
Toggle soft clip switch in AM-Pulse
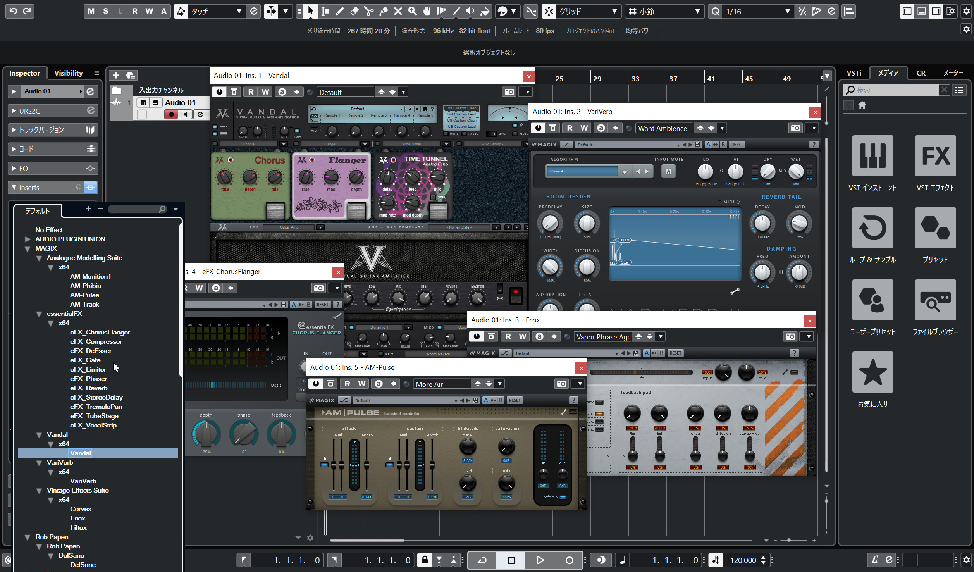563,497
